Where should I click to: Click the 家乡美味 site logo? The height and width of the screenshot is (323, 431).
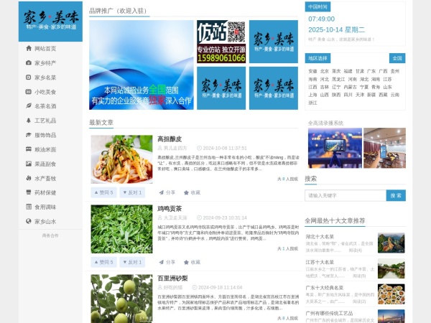tap(50, 22)
